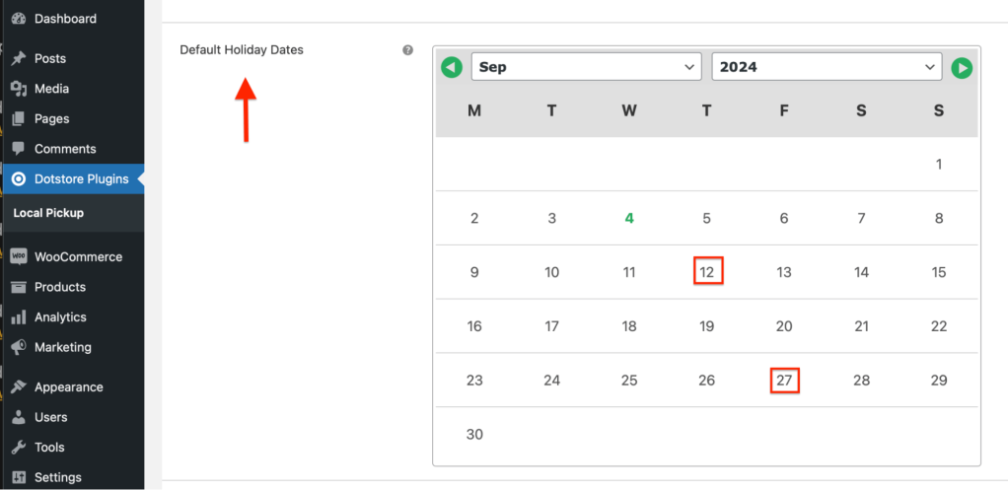
Task: Click the help icon beside Default Holiday Dates
Action: click(x=407, y=50)
